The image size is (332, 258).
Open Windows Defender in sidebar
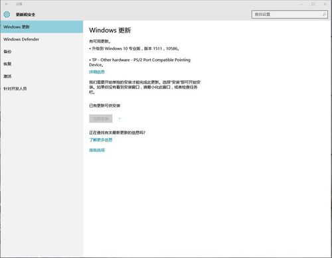tap(42, 39)
